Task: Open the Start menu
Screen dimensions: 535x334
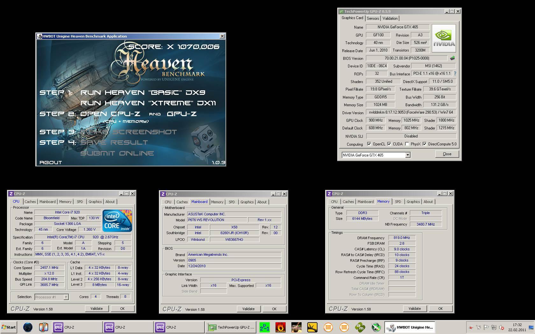Action: (9, 327)
